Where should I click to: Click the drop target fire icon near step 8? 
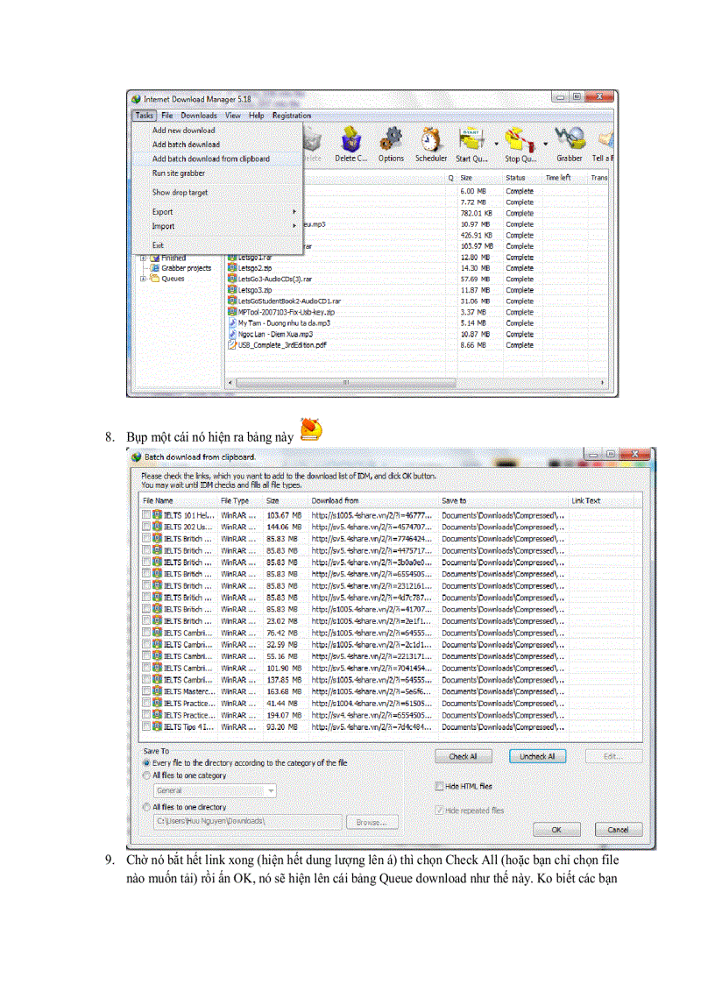coord(308,429)
